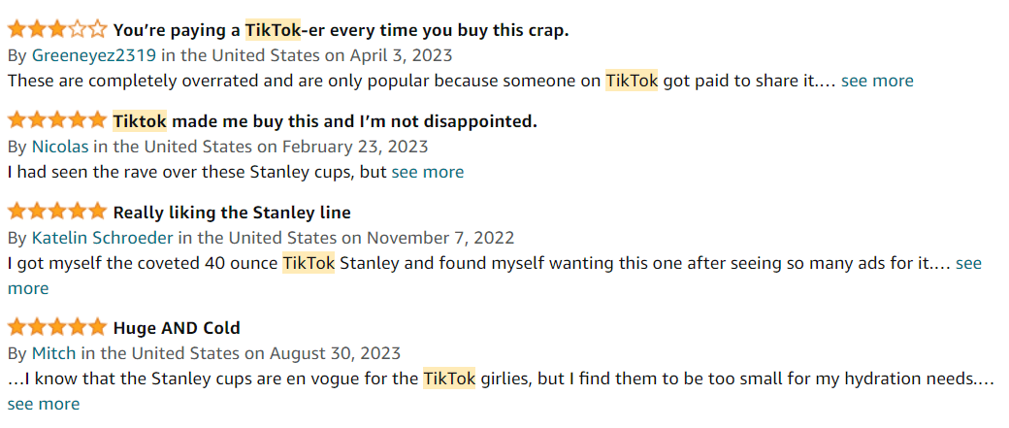The height and width of the screenshot is (428, 1009).
Task: Expand the 'overrated' review with see more
Action: [877, 81]
